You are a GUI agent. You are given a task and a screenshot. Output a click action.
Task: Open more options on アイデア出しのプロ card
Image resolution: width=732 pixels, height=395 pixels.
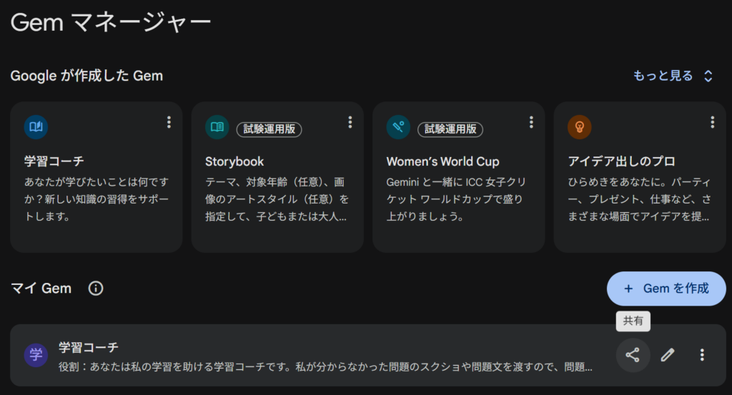pos(712,122)
